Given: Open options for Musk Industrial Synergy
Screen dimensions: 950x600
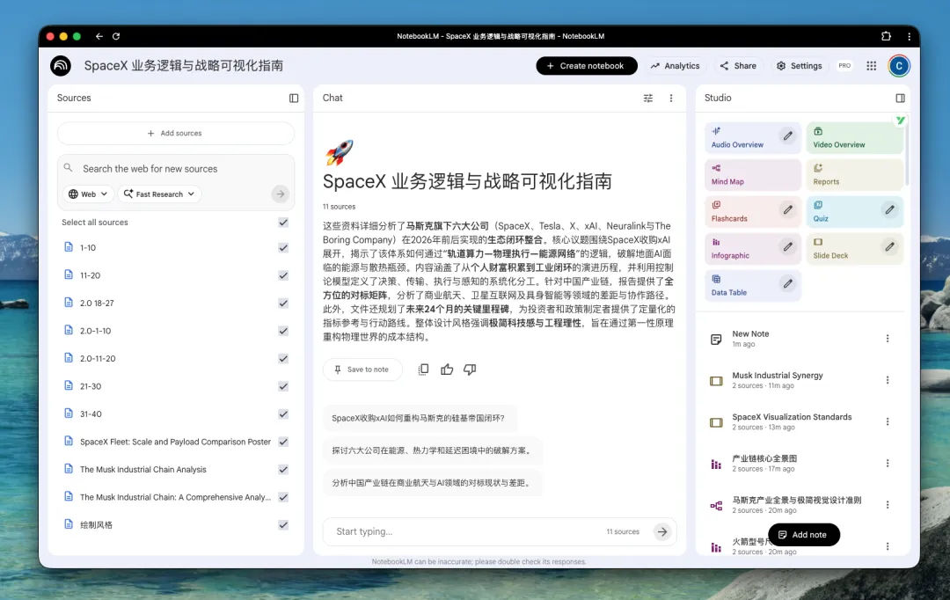Looking at the screenshot, I should tap(888, 380).
